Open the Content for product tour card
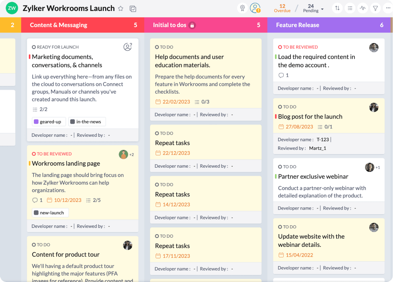393x282 pixels. 66,254
